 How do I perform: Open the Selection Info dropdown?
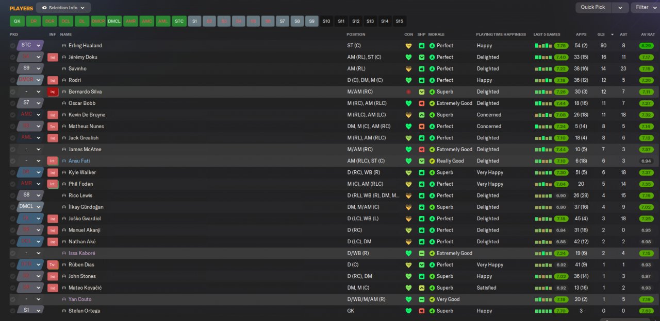pos(63,8)
